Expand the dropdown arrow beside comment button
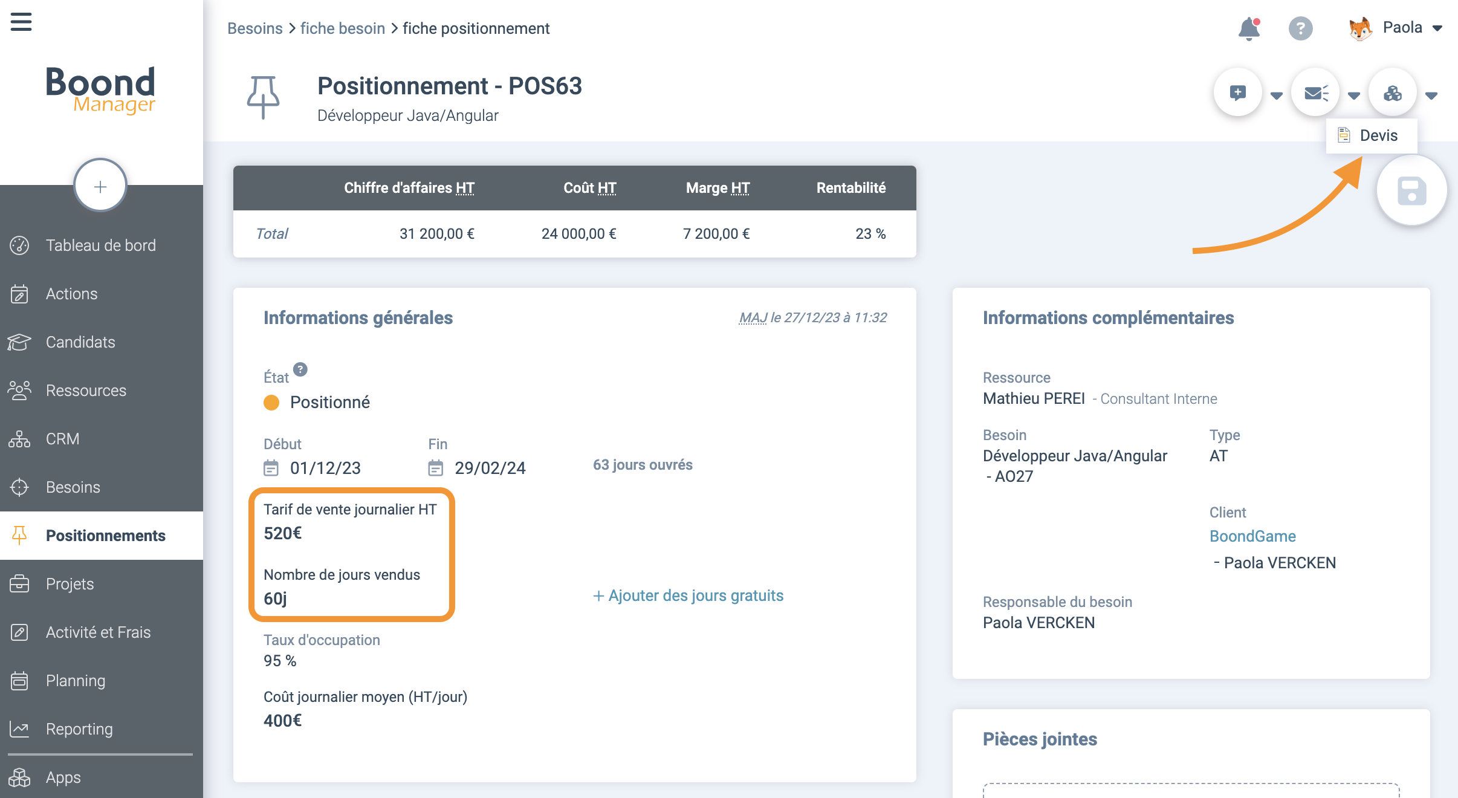Screen dimensions: 1458x798 (1277, 96)
